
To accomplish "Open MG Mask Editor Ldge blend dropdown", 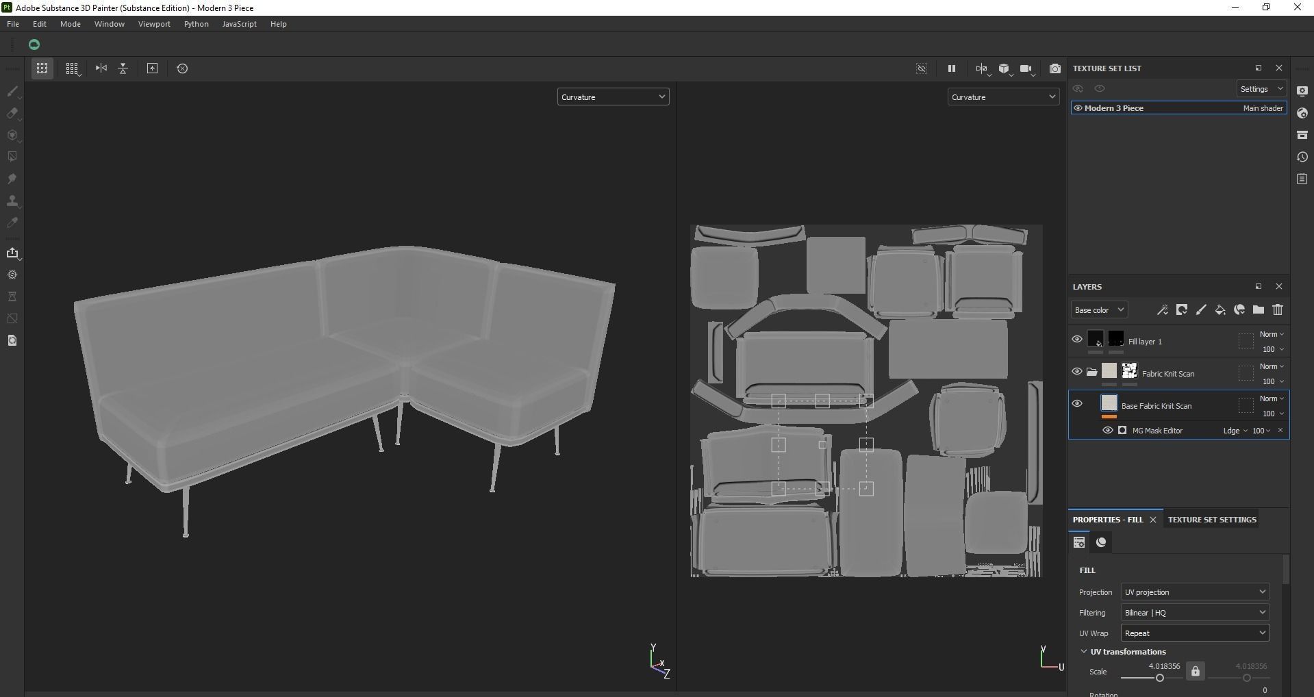I will coord(1235,431).
